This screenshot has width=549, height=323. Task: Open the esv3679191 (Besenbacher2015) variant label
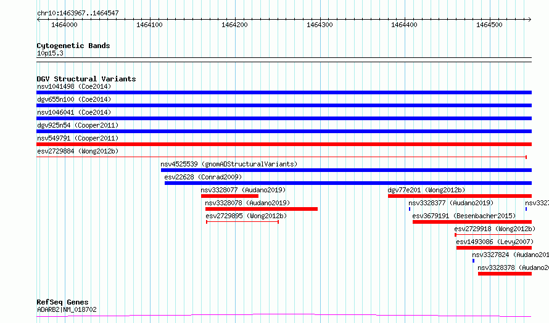464,216
